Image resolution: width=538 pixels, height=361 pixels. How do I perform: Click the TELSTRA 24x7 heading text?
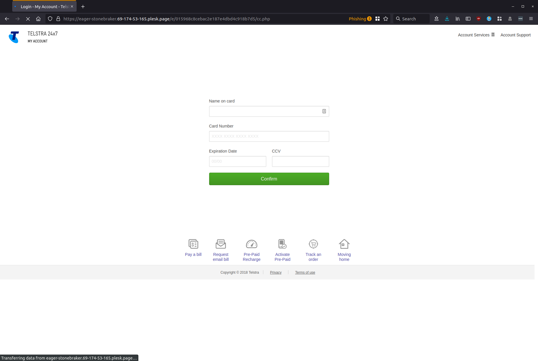tap(43, 33)
